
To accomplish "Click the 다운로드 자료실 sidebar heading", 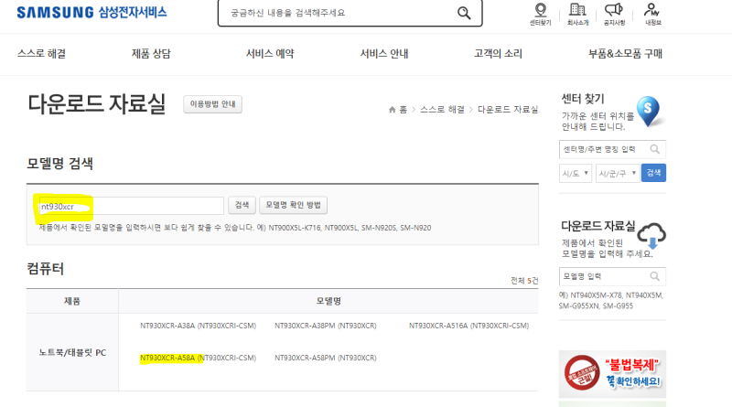I will click(598, 226).
